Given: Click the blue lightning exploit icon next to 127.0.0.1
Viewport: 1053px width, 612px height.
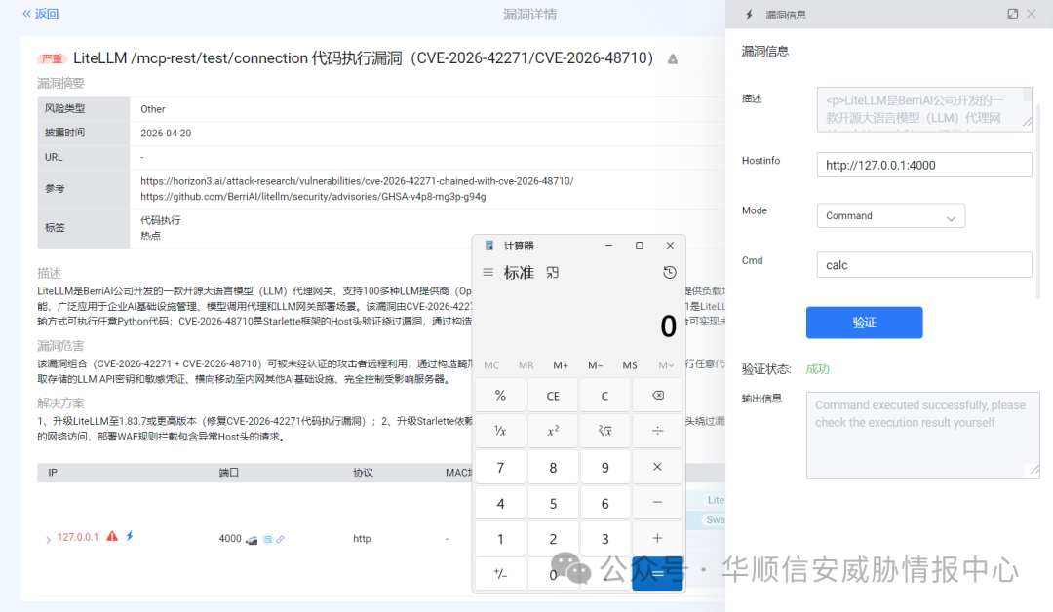Looking at the screenshot, I should pos(130,536).
